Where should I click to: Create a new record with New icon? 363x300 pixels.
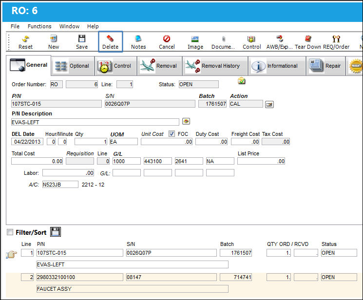(54, 42)
